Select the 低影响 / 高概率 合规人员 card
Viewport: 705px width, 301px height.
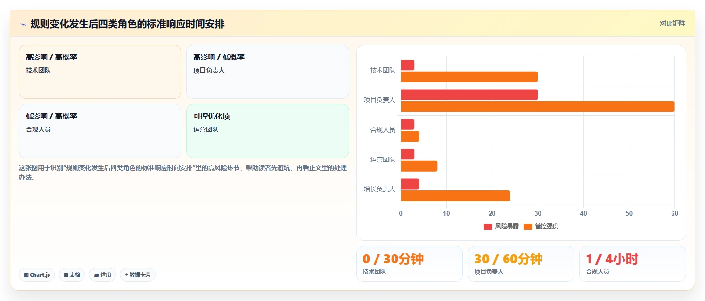(x=100, y=131)
